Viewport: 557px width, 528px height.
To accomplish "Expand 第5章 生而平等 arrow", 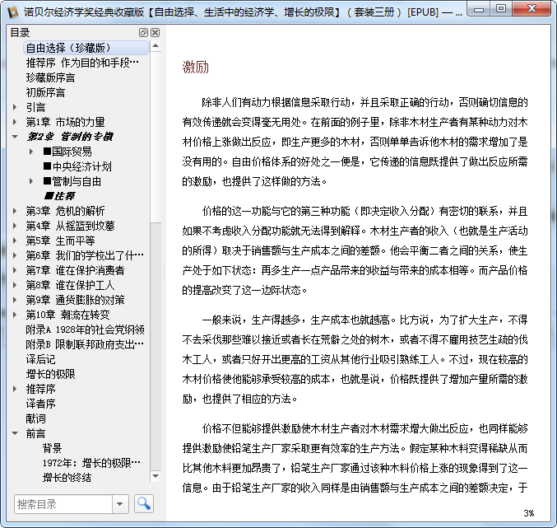I will pyautogui.click(x=15, y=241).
